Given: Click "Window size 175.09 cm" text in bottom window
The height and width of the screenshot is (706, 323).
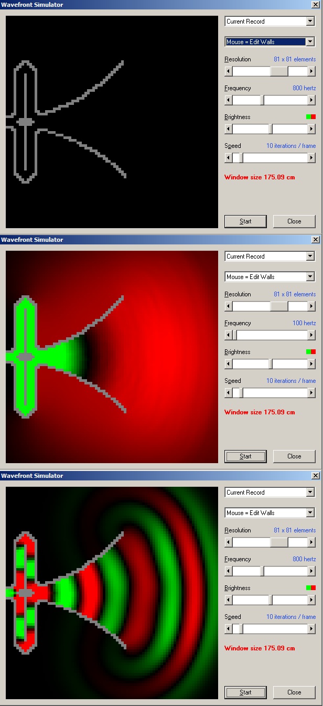Looking at the screenshot, I should (260, 648).
